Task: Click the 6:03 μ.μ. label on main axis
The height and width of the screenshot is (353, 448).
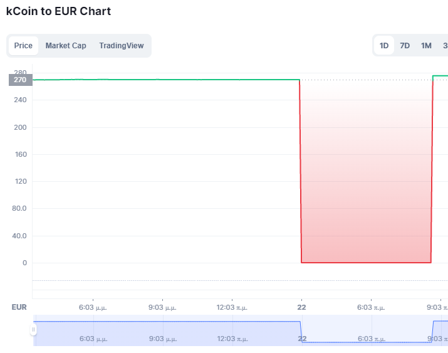Action: (x=93, y=308)
